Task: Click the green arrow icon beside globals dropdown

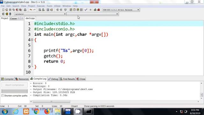Action: [x=7, y=14]
